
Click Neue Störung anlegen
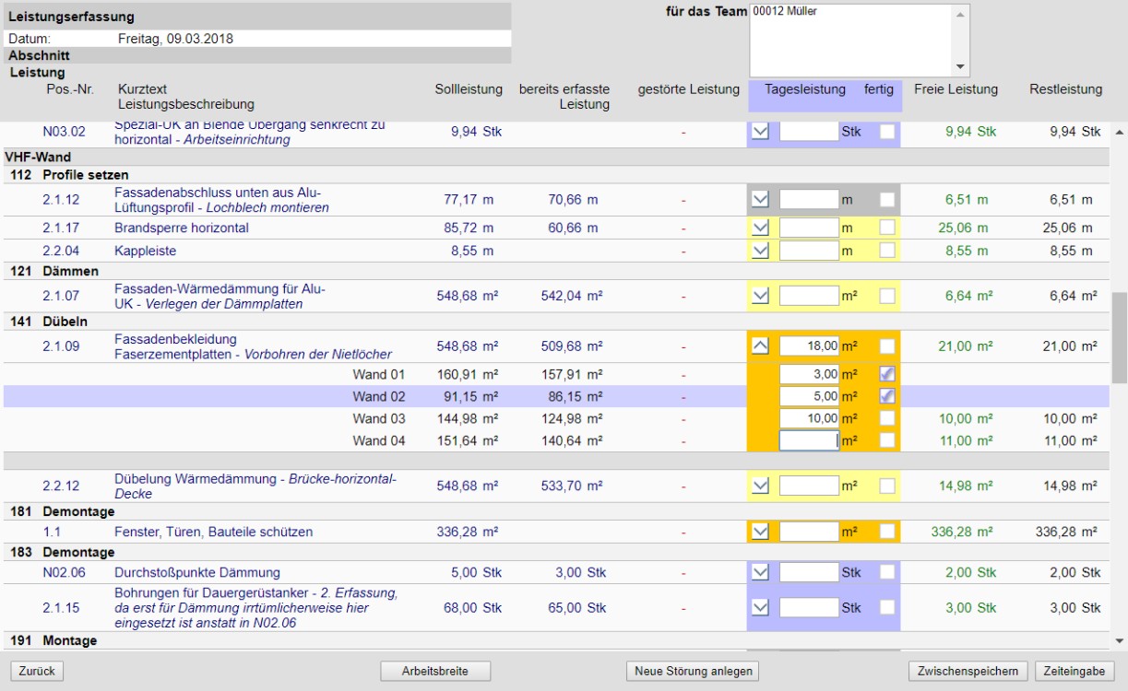(x=693, y=671)
